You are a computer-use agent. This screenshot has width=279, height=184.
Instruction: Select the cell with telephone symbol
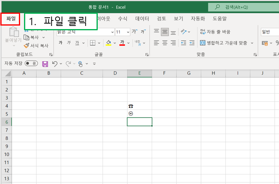click(x=139, y=106)
